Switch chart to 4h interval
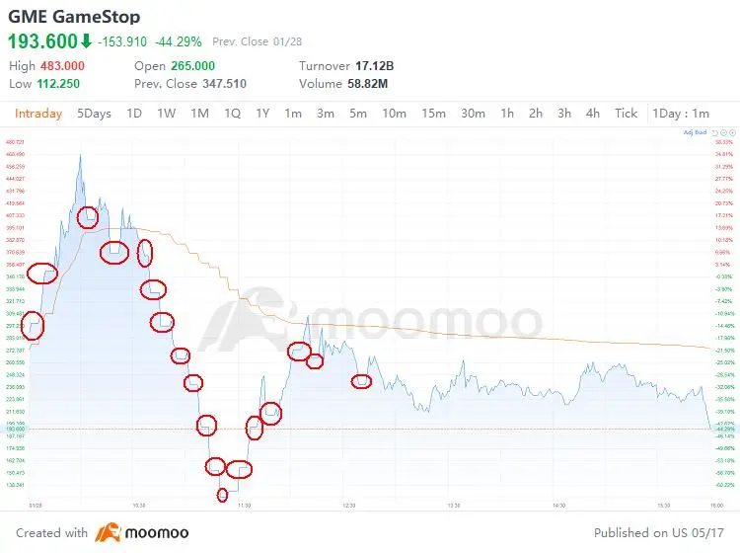Image resolution: width=740 pixels, height=553 pixels. [592, 114]
